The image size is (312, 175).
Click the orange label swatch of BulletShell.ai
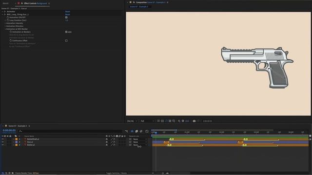pyautogui.click(x=16, y=139)
